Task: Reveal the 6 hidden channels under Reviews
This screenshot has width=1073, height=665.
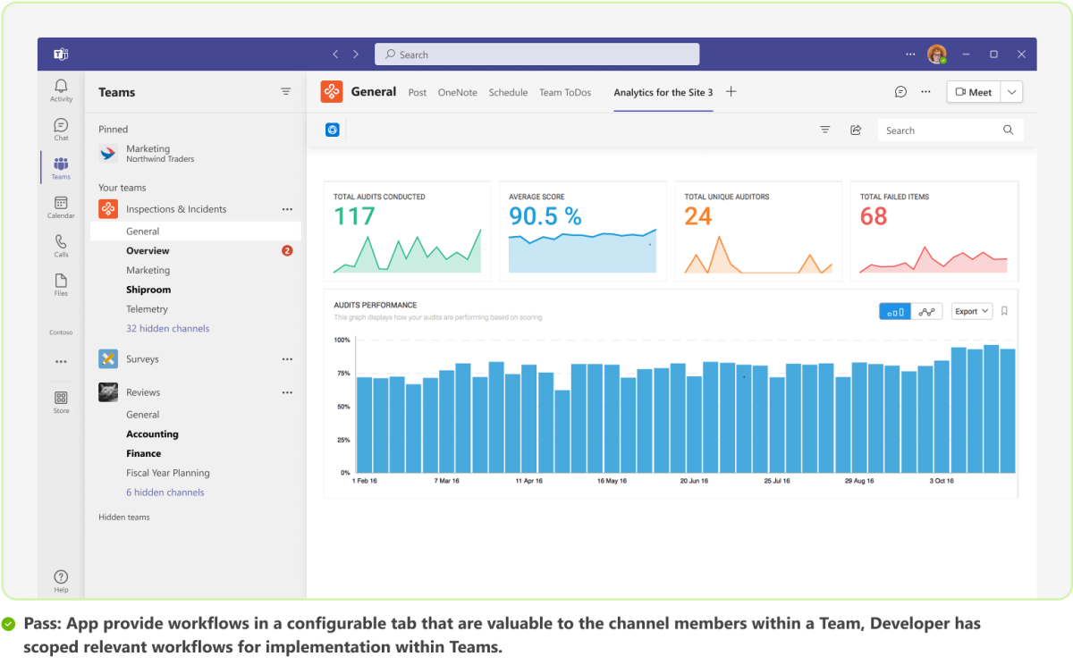Action: pos(165,492)
